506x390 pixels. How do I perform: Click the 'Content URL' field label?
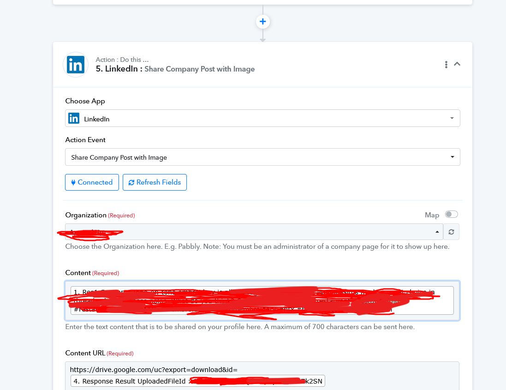85,353
